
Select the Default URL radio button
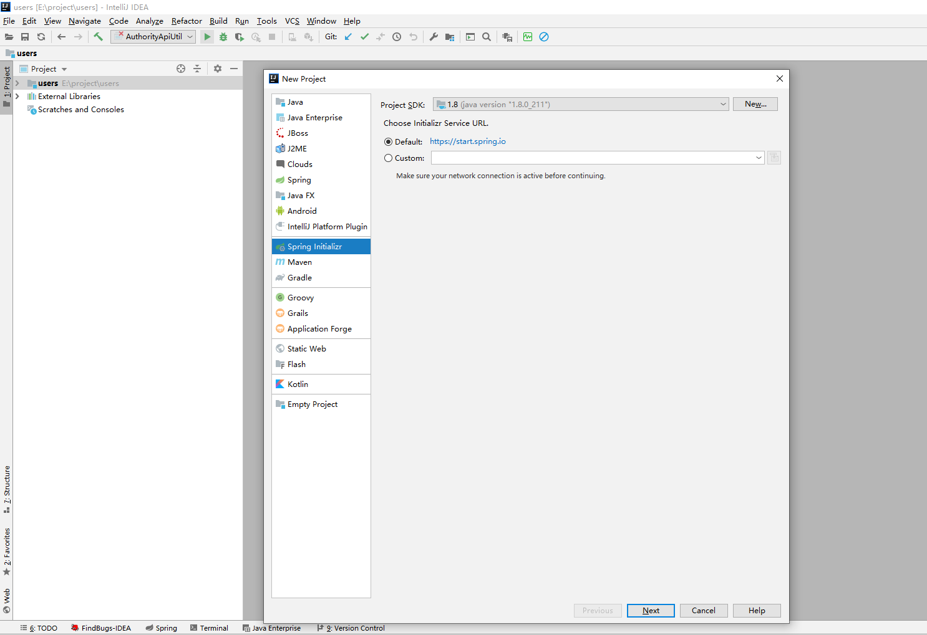(x=388, y=142)
